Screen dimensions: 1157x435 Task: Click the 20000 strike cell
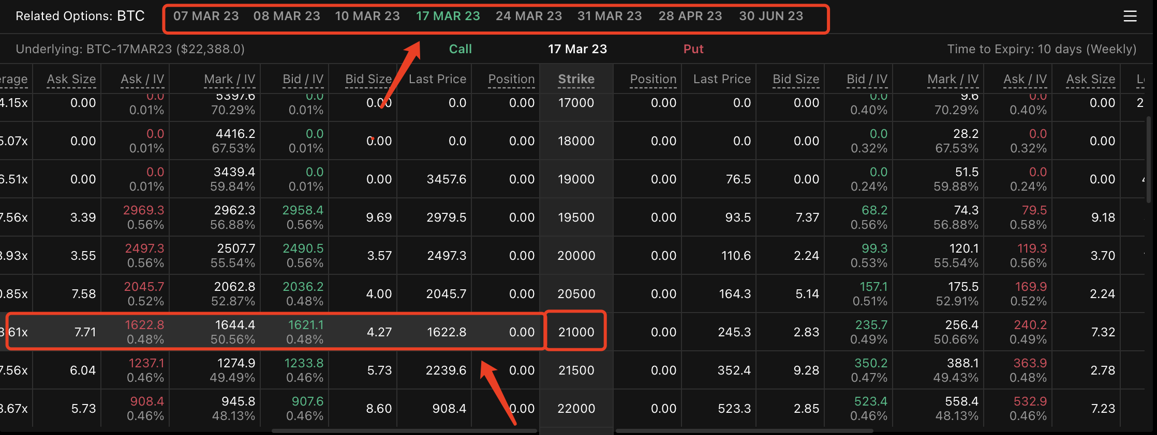(576, 256)
